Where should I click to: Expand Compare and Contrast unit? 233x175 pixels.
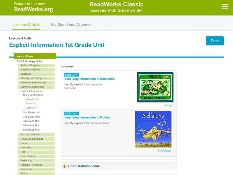36,83
